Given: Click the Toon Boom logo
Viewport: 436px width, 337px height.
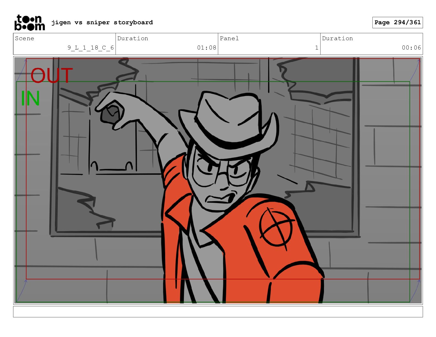Looking at the screenshot, I should (x=29, y=22).
